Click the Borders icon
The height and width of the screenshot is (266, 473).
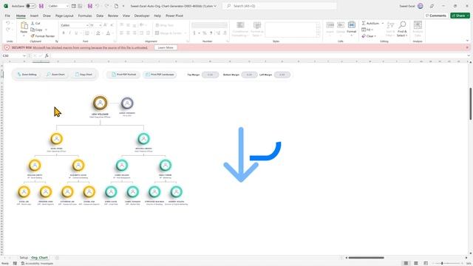(x=87, y=33)
